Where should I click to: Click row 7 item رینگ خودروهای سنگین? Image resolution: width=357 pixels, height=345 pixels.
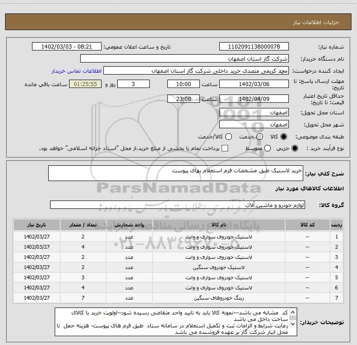point(218,298)
